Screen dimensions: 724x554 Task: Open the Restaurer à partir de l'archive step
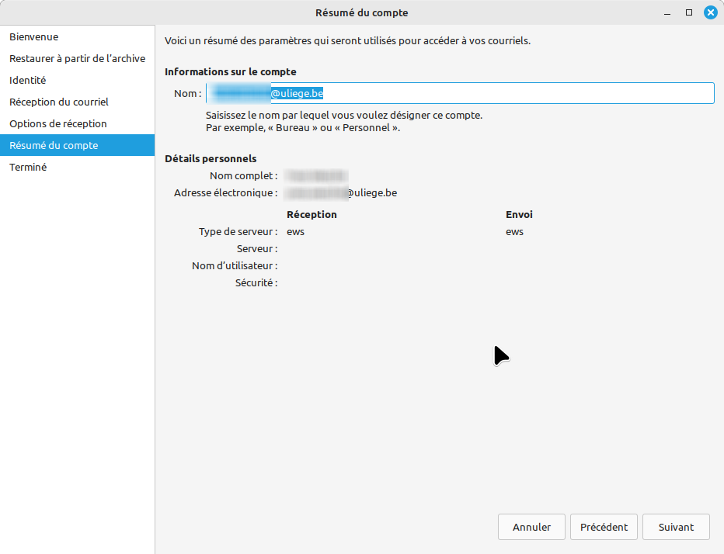(77, 58)
